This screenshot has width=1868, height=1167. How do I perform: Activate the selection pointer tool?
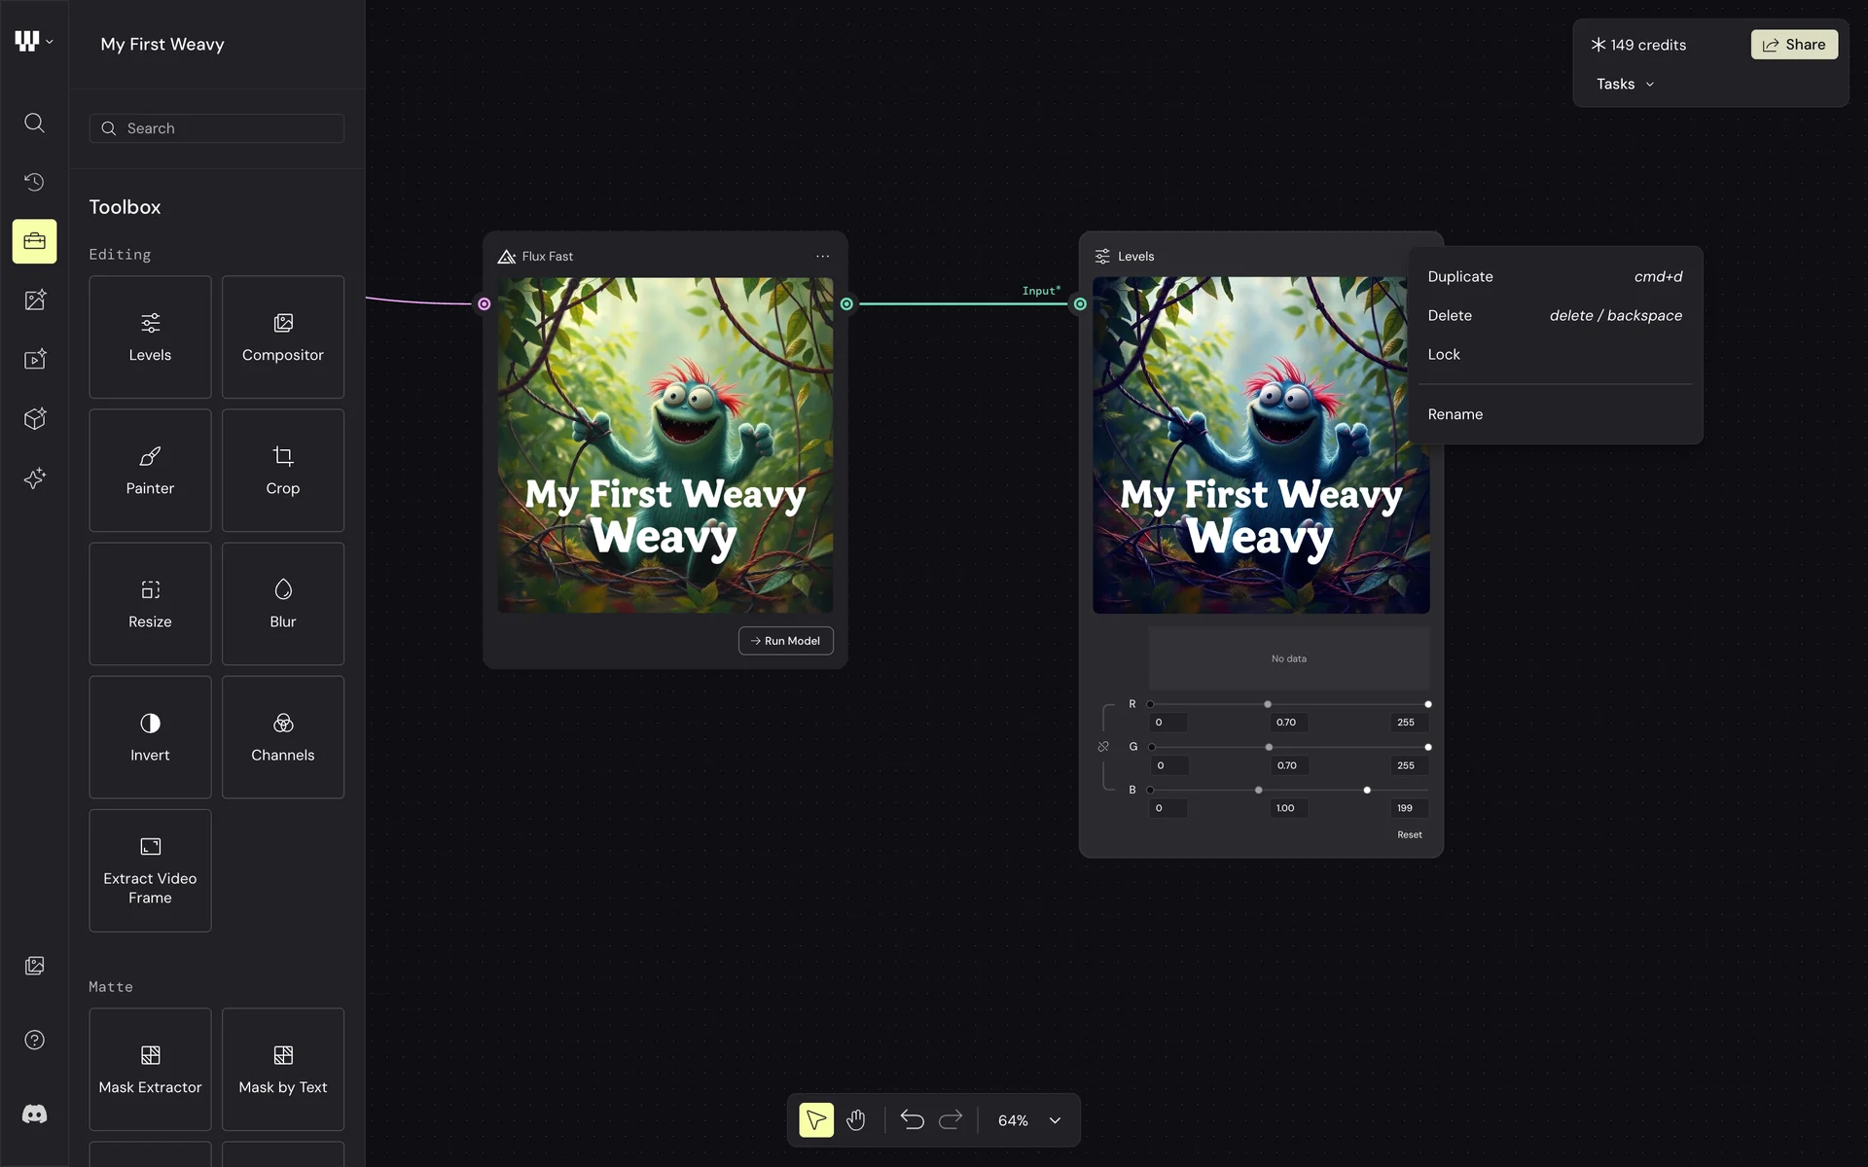(x=816, y=1120)
